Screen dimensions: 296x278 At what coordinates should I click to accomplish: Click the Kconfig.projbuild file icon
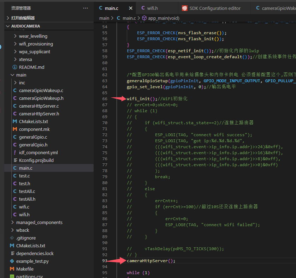pos(15,160)
